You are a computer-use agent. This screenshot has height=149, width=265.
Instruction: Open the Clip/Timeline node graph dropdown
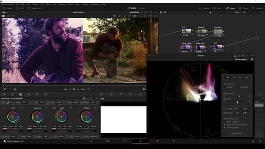238,12
